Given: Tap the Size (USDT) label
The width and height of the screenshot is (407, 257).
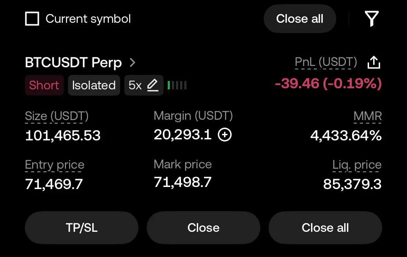Looking at the screenshot, I should pos(57,116).
